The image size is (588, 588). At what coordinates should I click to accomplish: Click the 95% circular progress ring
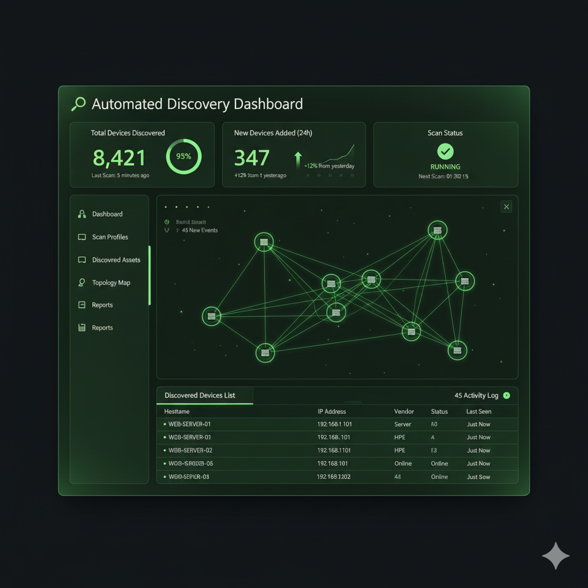(183, 156)
